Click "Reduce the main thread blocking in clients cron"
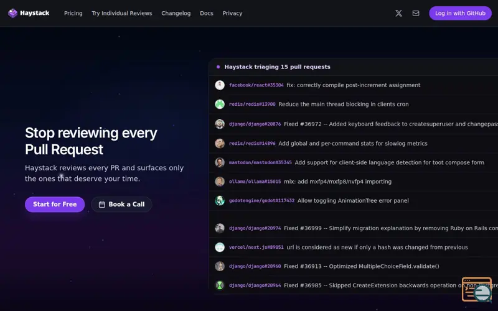 344,104
